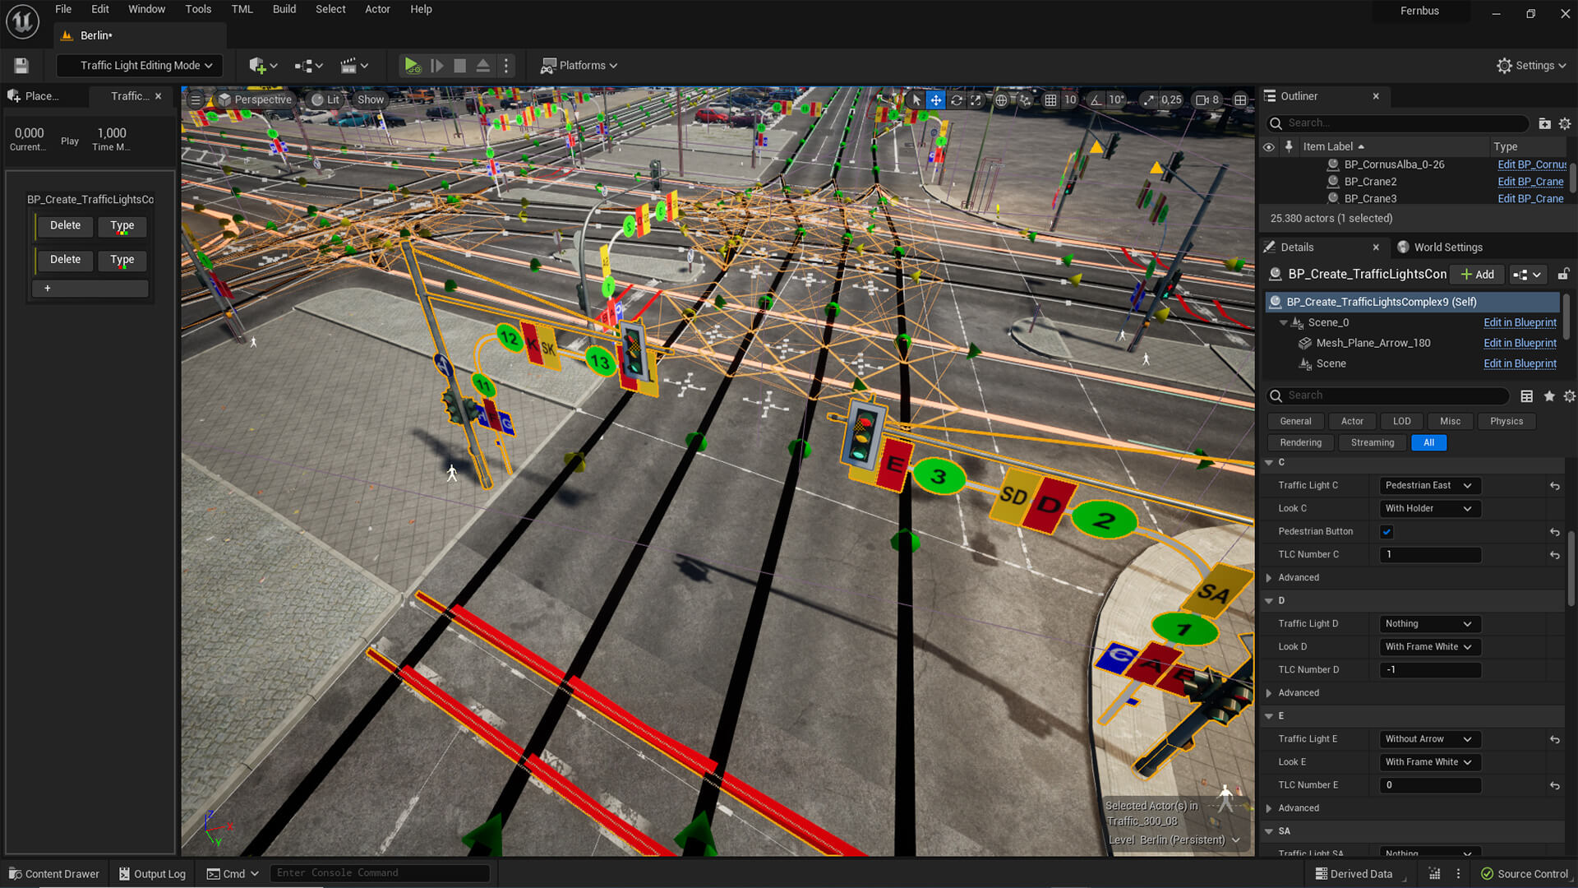Click the Outliner settings gear icon
This screenshot has height=888, width=1578.
click(1565, 123)
